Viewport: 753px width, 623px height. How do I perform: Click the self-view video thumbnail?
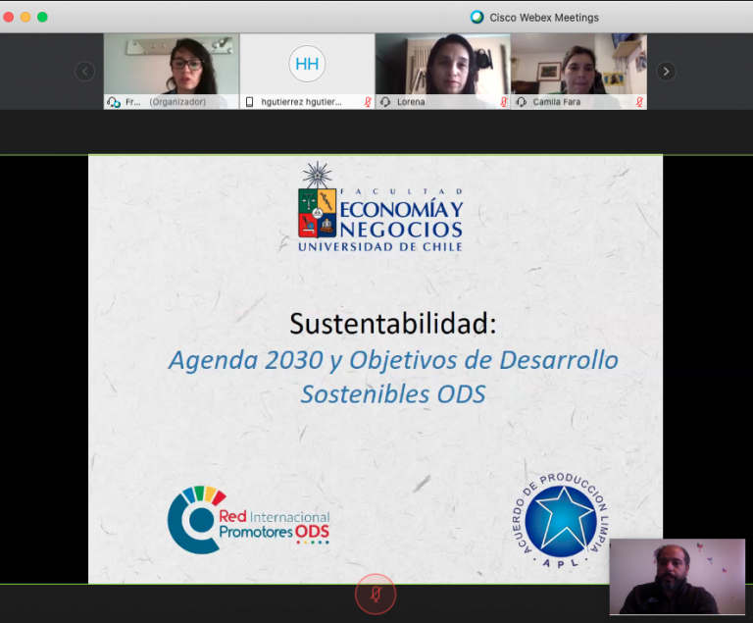click(x=678, y=576)
